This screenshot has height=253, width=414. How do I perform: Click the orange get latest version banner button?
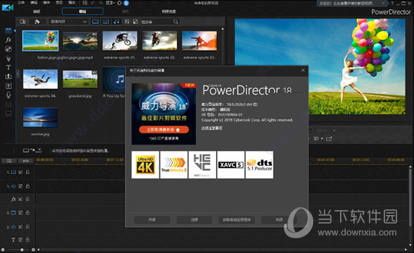click(x=164, y=129)
